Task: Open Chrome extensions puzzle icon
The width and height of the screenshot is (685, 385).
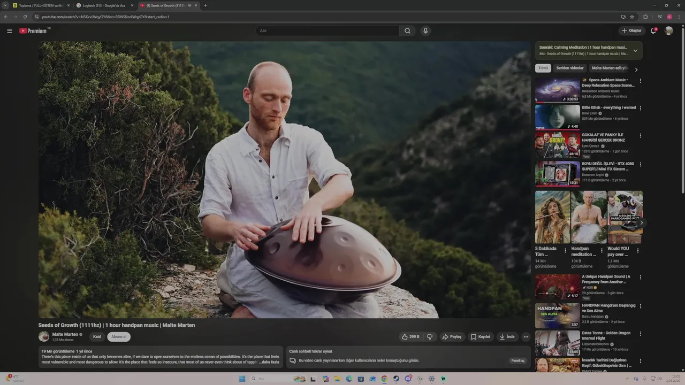Action: 645,17
